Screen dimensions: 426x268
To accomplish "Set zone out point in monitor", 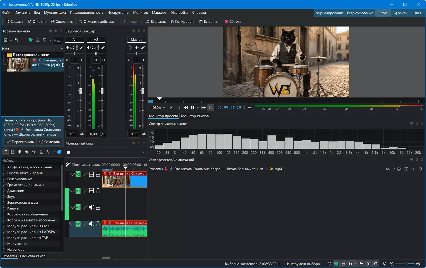I will coord(178,107).
